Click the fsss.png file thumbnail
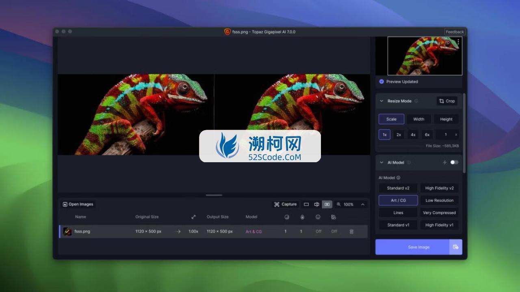The height and width of the screenshot is (292, 520). 67,232
